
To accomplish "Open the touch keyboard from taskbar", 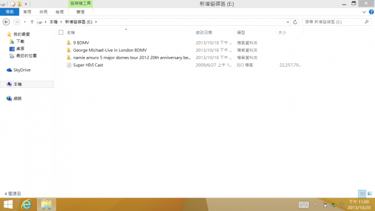I will pos(304,205).
